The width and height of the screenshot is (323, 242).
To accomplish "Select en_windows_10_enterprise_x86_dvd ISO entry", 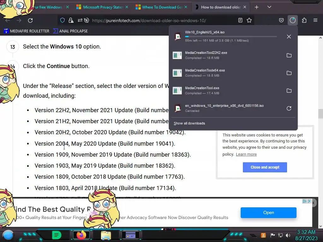I will tap(226, 108).
